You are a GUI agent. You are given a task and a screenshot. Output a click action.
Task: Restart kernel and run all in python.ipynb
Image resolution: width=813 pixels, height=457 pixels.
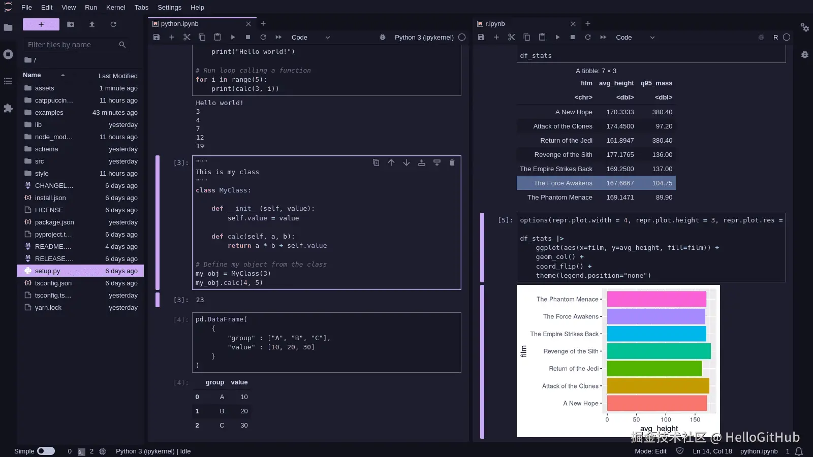pyautogui.click(x=278, y=37)
